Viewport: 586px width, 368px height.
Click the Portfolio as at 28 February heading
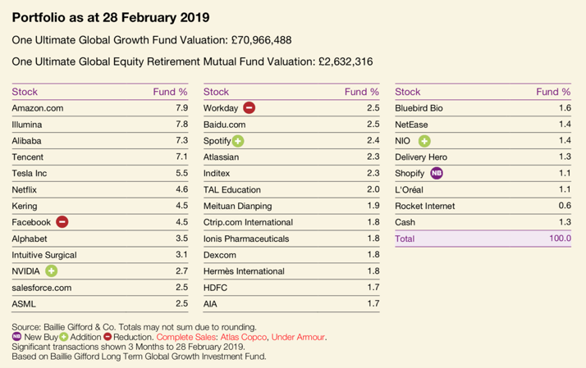coord(111,16)
